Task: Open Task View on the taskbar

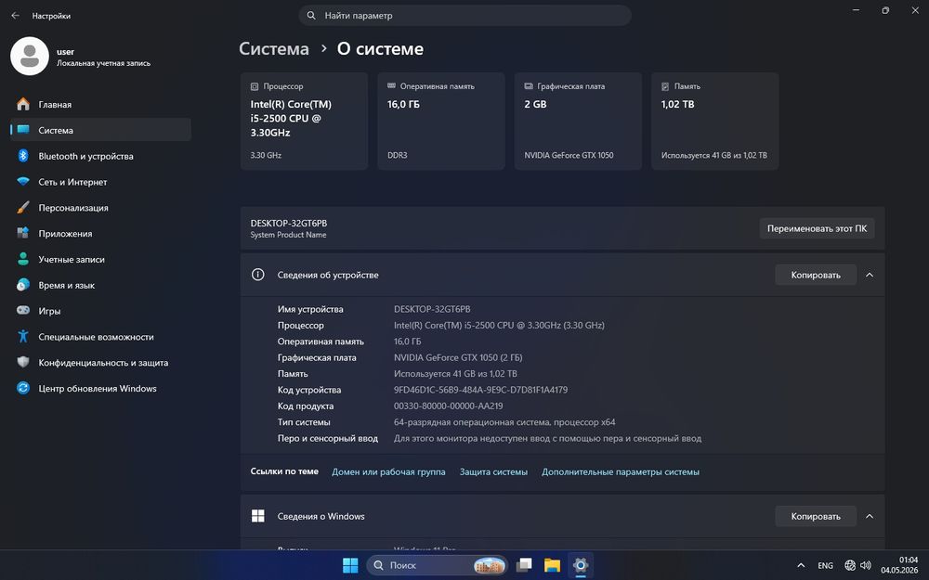Action: pos(524,565)
